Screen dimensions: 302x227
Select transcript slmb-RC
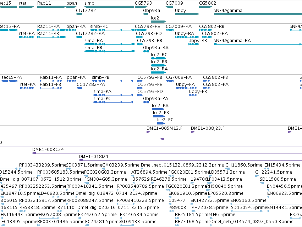112,30
